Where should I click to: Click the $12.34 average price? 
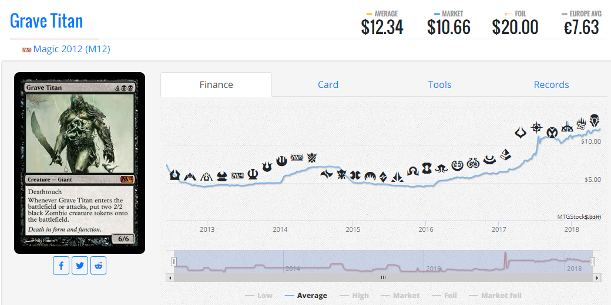(x=382, y=27)
